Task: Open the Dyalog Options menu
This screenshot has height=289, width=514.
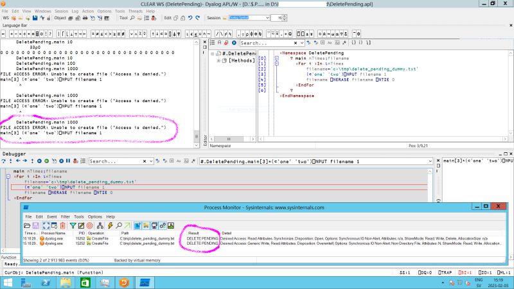Action: pyautogui.click(x=104, y=11)
